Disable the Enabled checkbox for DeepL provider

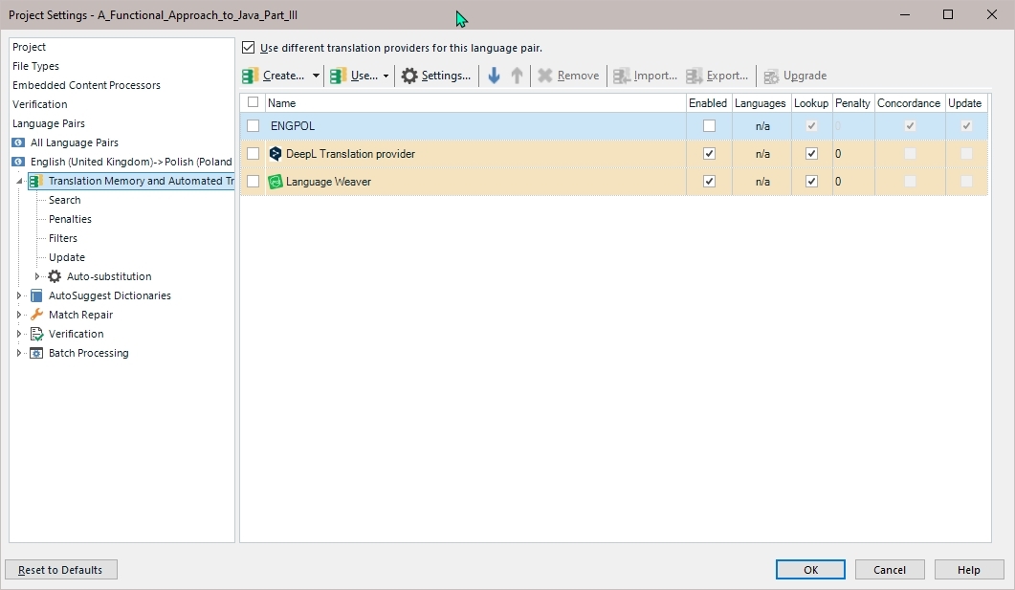709,153
